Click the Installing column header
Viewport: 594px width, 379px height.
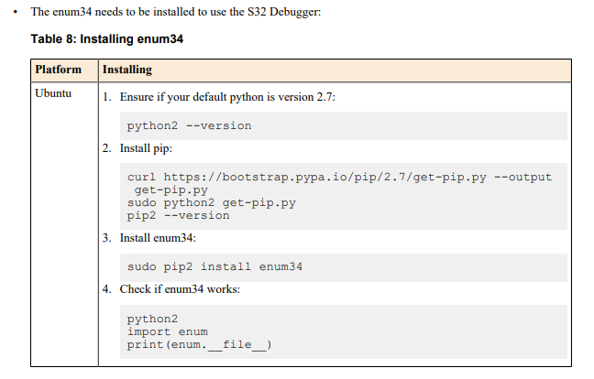point(127,70)
